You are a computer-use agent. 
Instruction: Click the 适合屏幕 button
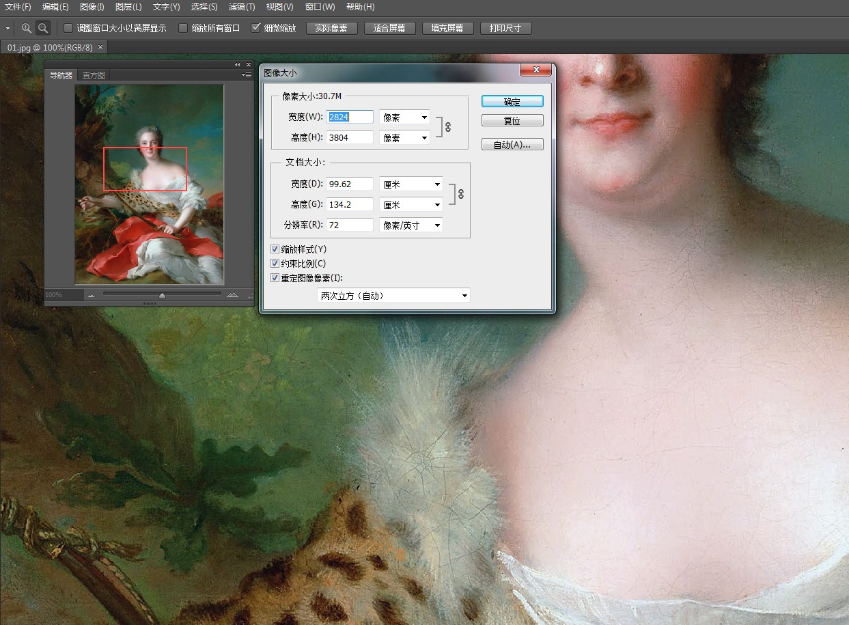(x=390, y=28)
